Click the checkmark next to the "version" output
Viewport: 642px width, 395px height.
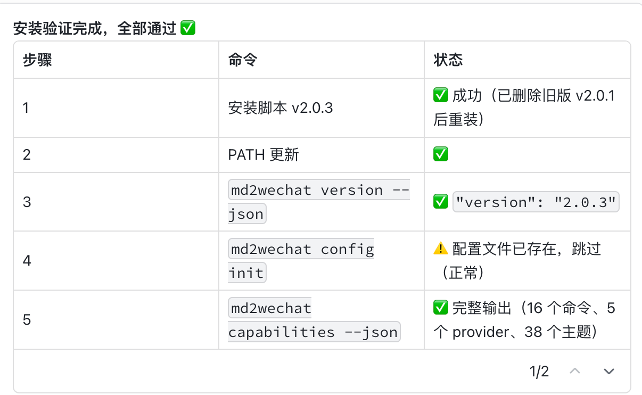(x=440, y=202)
